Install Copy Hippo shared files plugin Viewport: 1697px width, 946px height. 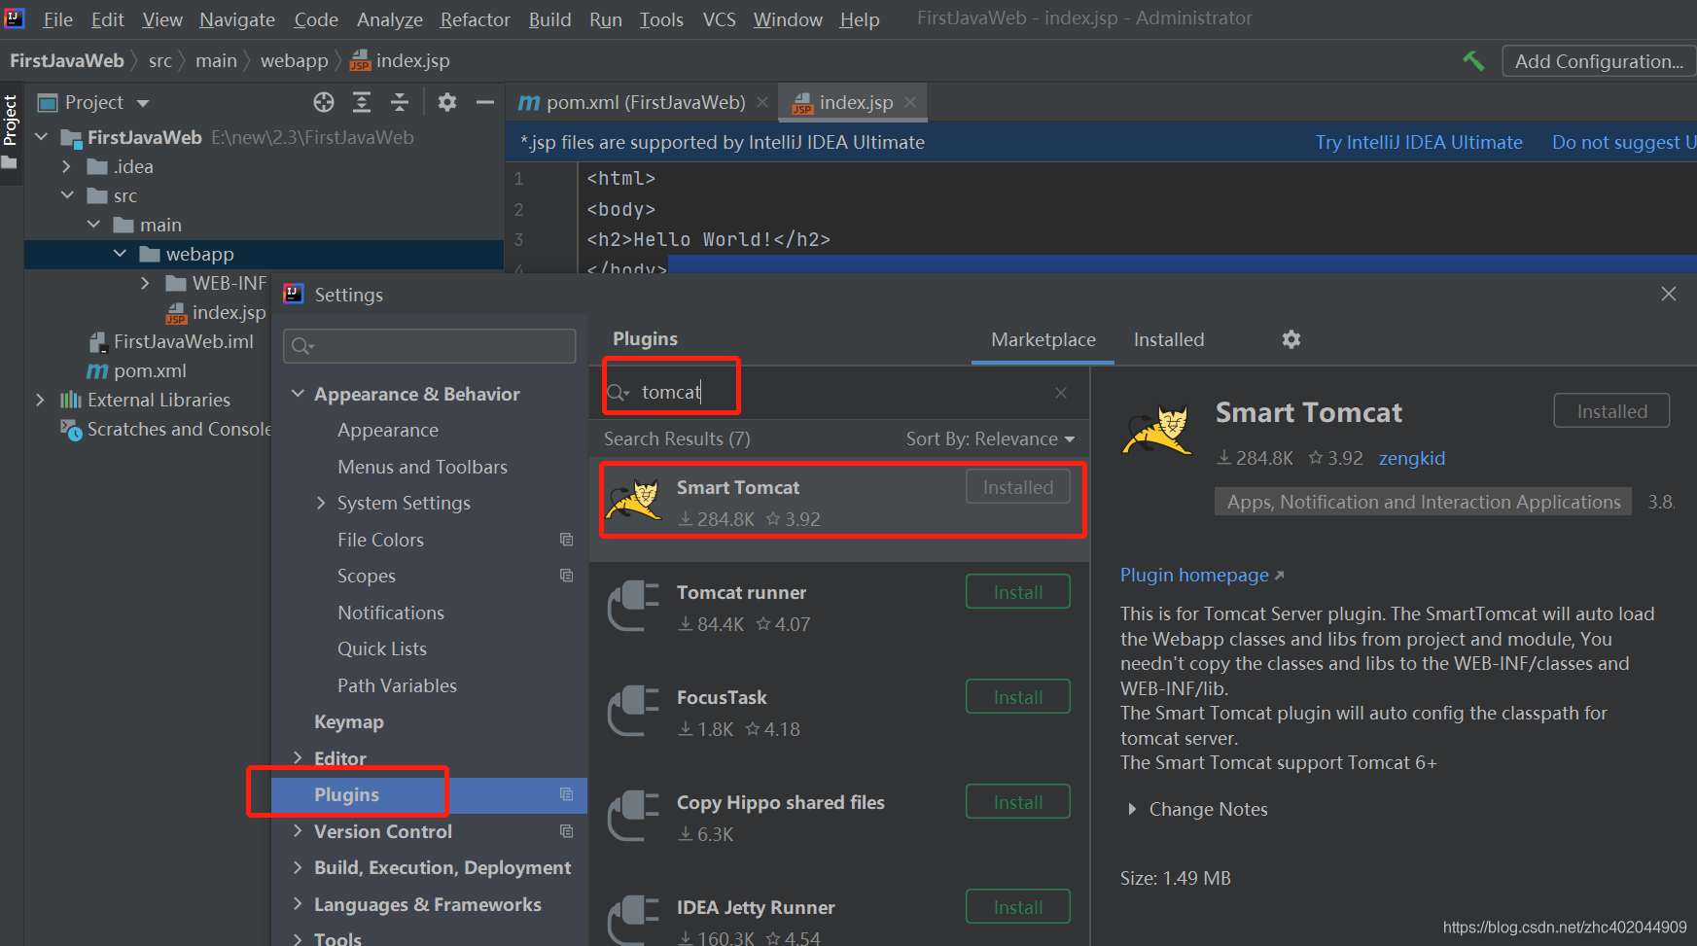click(x=1017, y=802)
